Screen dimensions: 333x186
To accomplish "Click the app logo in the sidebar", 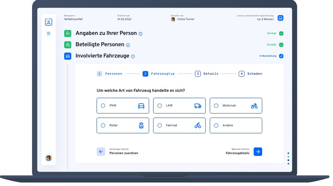I will (x=48, y=22).
